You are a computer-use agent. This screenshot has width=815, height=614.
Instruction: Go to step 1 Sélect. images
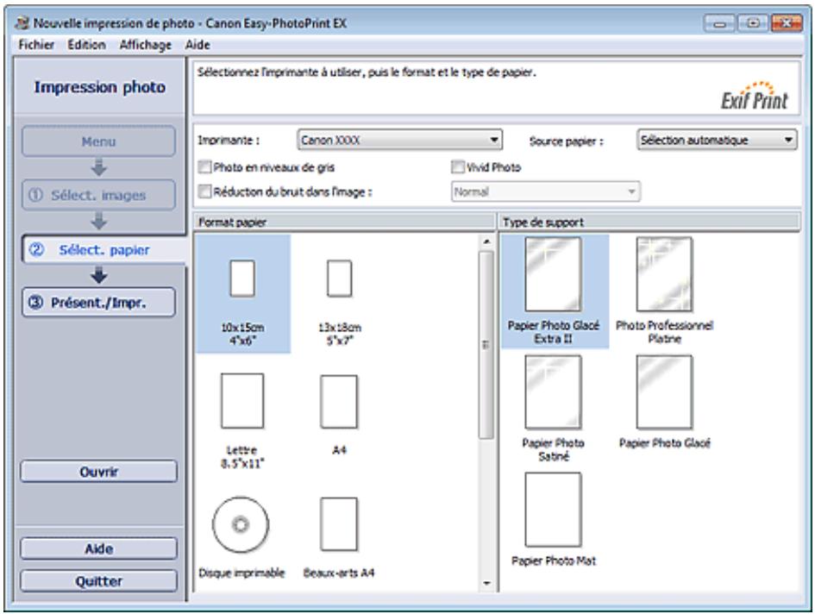click(x=99, y=196)
